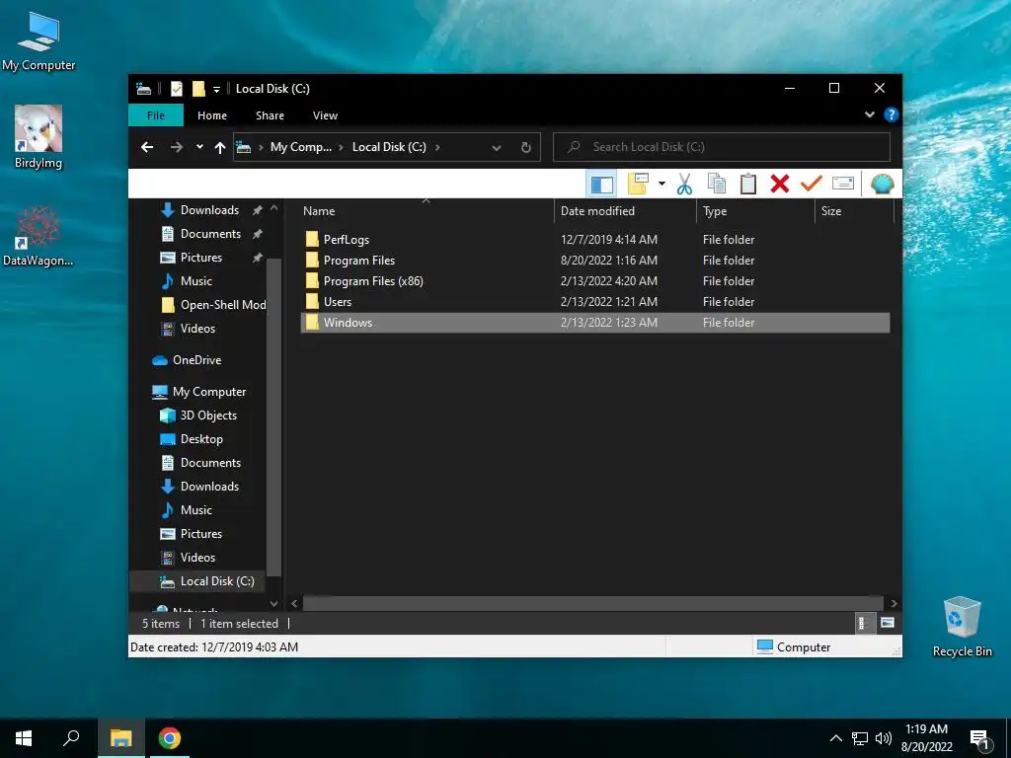Click Local Disk (C:) breadcrumb segment
This screenshot has width=1011, height=758.
[389, 147]
